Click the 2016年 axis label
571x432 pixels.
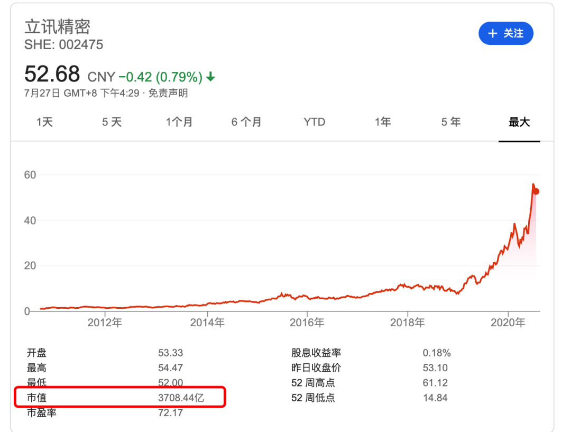pyautogui.click(x=307, y=323)
